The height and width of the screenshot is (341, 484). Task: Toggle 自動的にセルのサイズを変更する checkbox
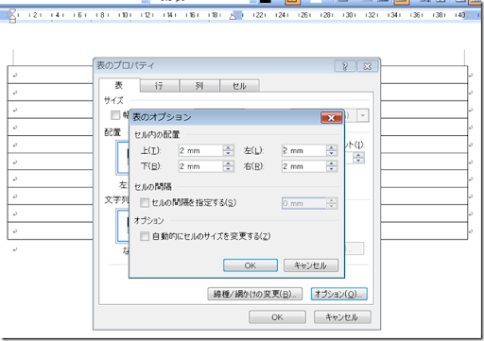coord(145,236)
